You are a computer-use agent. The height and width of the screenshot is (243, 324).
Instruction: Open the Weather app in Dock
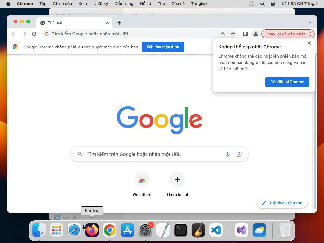pyautogui.click(x=259, y=230)
